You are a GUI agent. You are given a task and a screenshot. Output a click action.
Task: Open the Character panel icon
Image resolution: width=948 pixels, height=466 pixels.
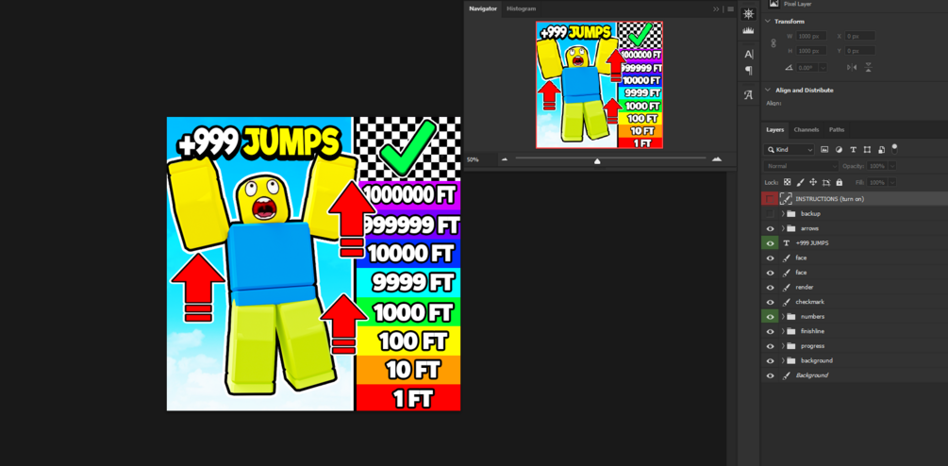coord(748,54)
